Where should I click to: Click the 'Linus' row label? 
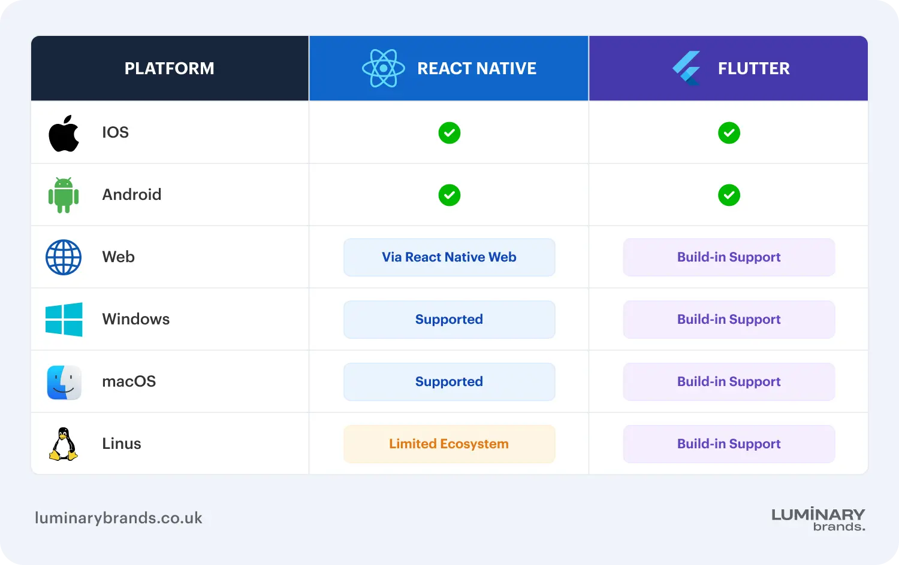[122, 444]
